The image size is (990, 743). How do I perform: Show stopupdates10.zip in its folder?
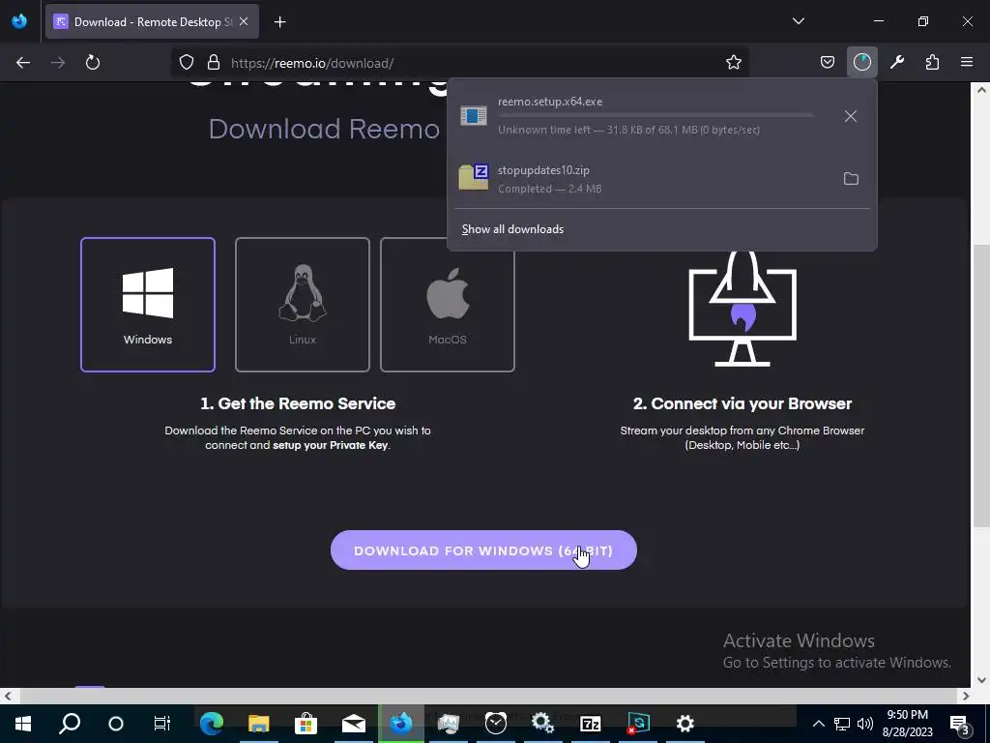pyautogui.click(x=851, y=179)
